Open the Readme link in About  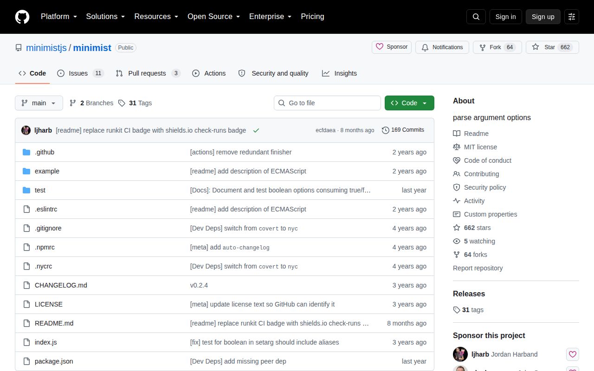(x=471, y=134)
